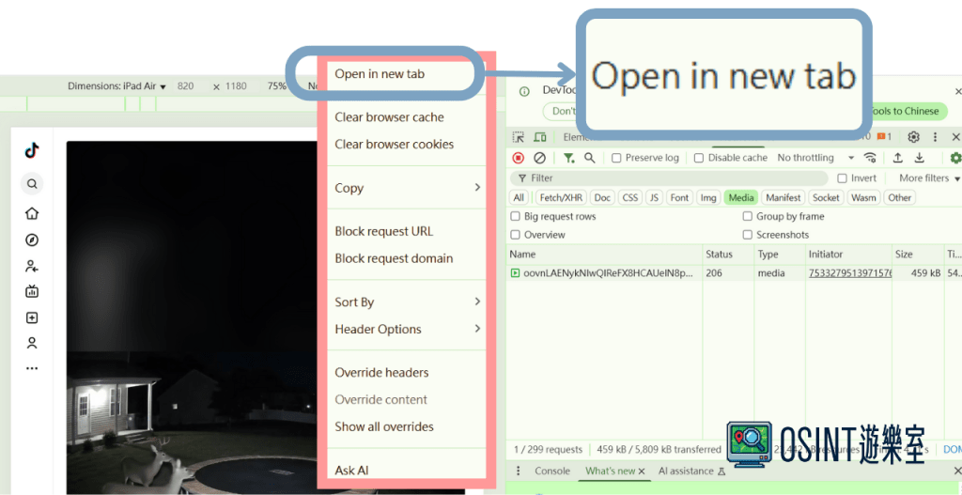
Task: Clear the network log with the circle-slash icon
Action: coord(539,158)
